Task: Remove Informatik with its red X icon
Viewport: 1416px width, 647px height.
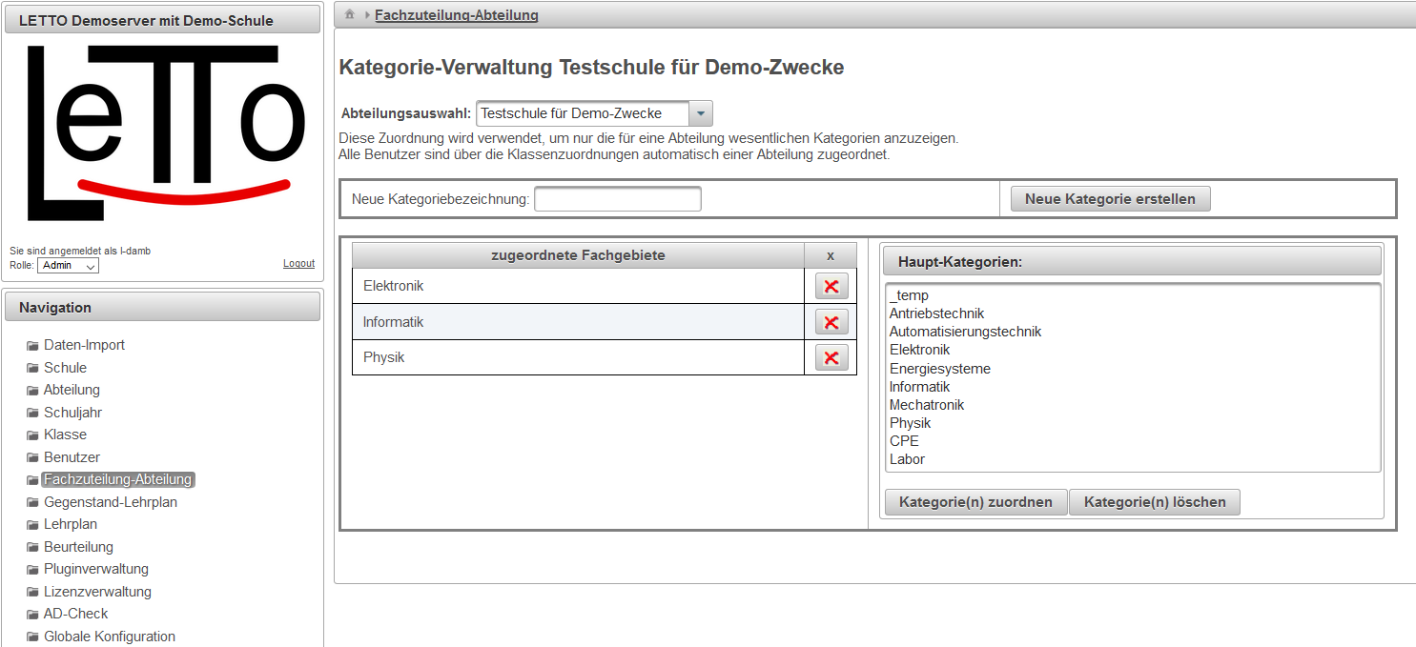Action: pyautogui.click(x=831, y=322)
